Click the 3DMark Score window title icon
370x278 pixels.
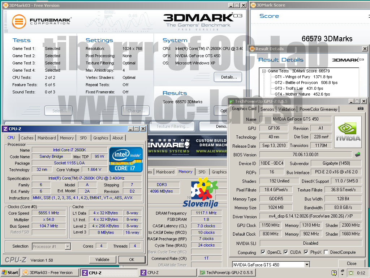253,5
